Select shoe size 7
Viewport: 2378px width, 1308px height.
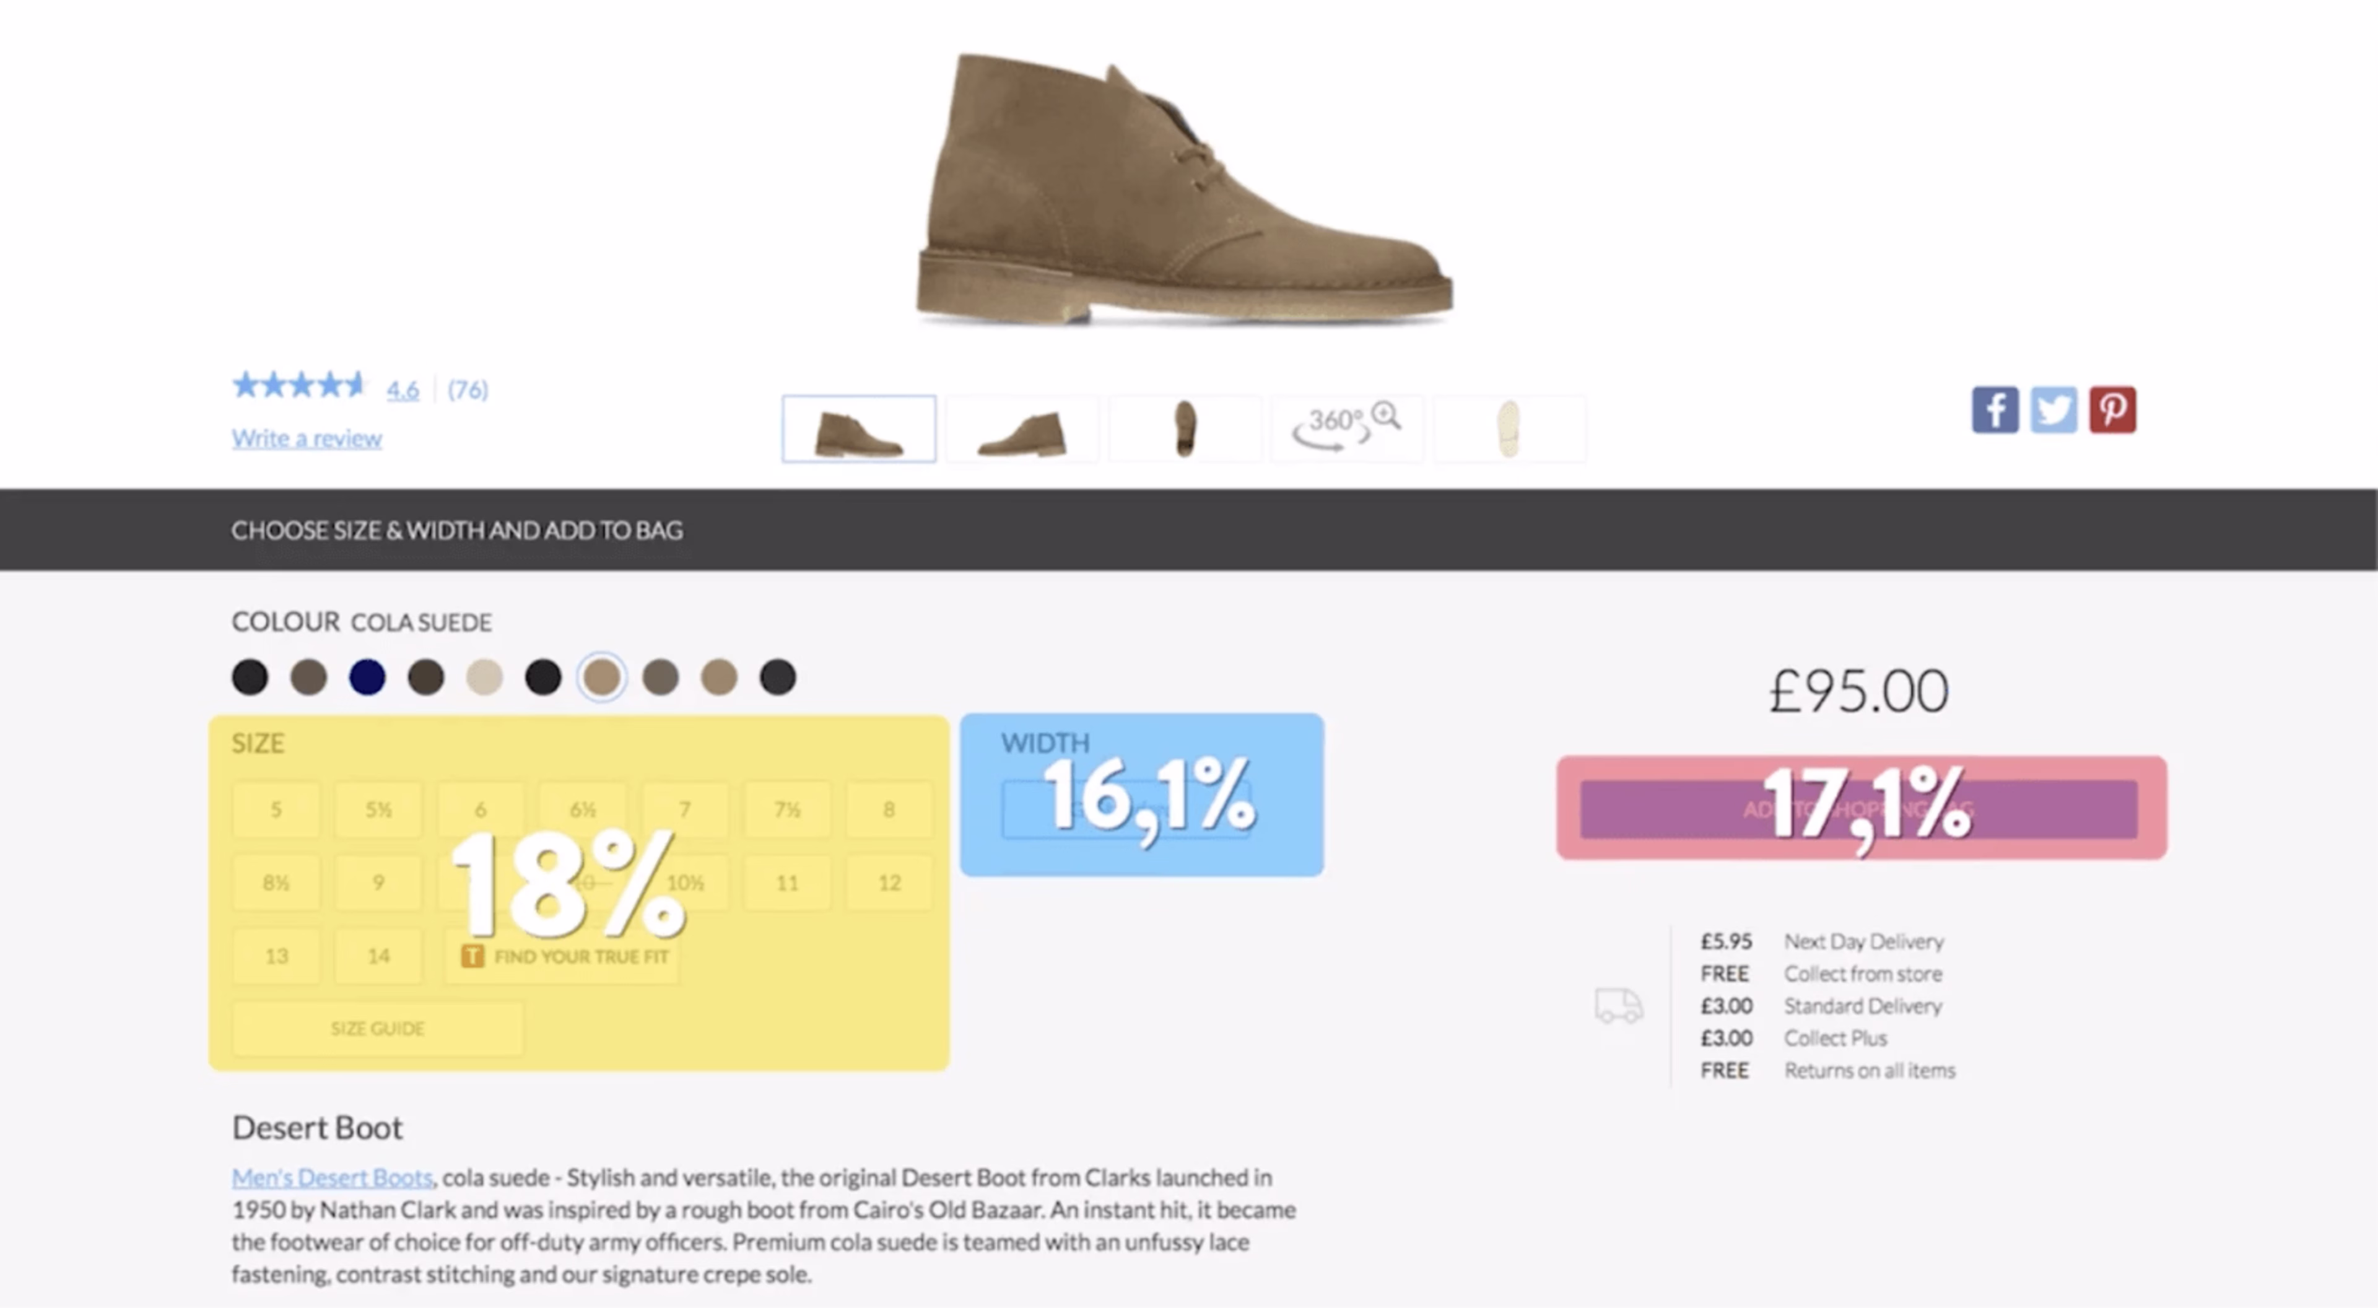click(x=685, y=809)
